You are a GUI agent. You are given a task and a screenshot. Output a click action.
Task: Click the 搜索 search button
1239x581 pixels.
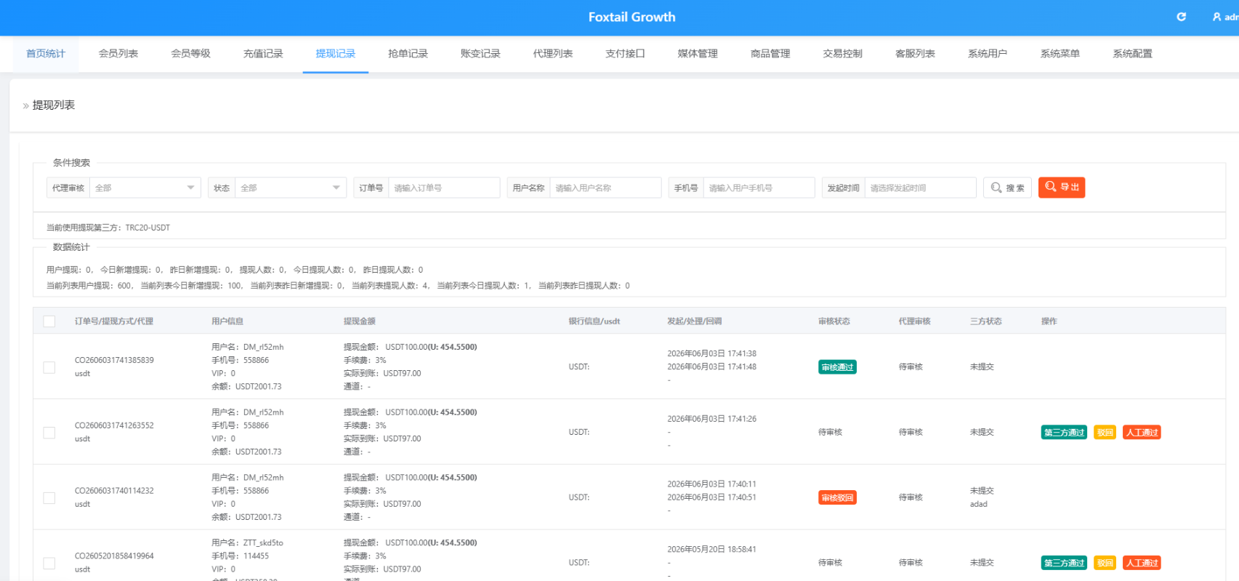1007,188
